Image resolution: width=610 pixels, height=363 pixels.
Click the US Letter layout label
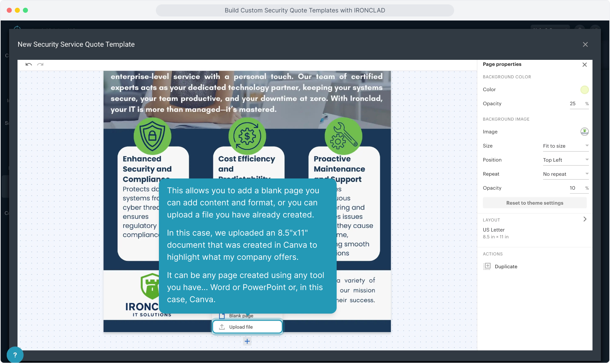tap(494, 230)
